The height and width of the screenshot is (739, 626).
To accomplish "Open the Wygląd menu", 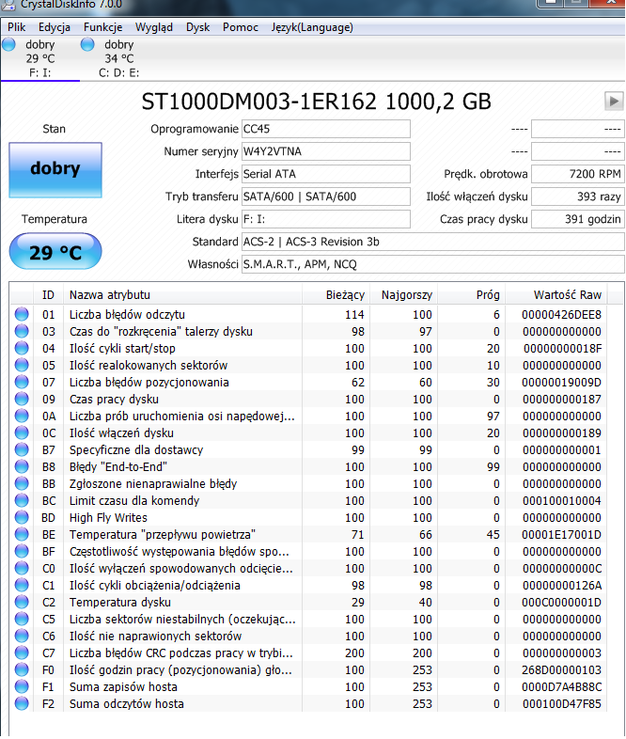I will [x=153, y=27].
